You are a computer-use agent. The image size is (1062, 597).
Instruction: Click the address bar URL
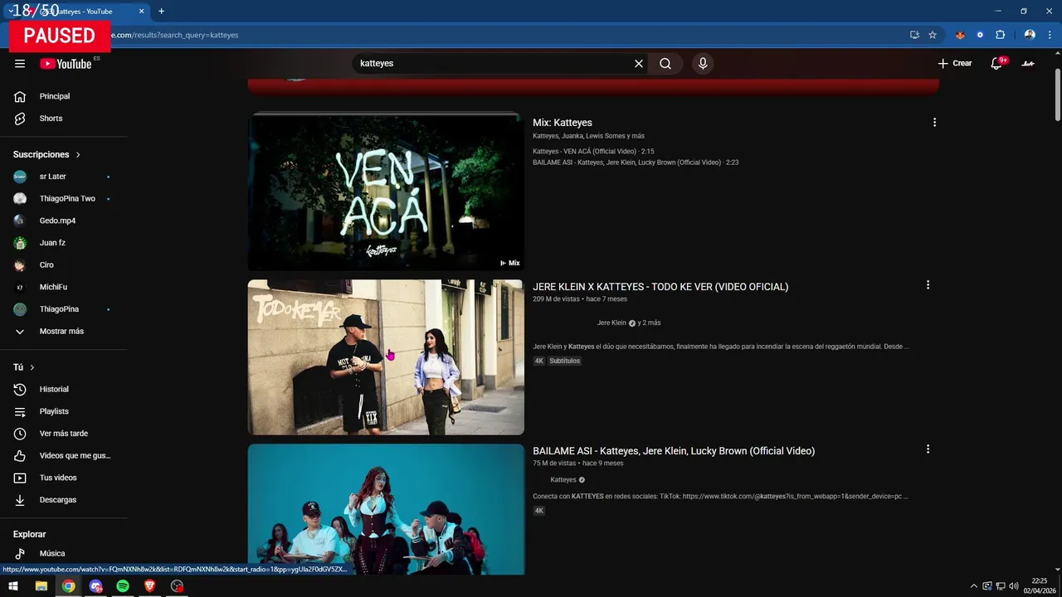point(174,35)
